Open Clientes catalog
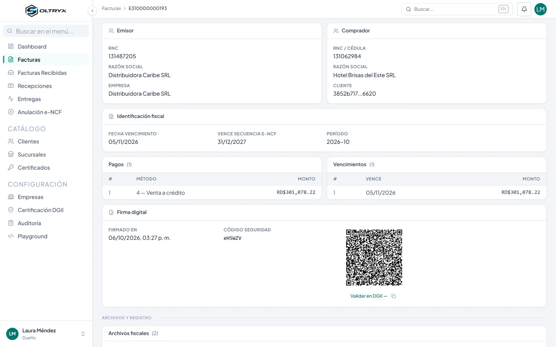 point(46,142)
